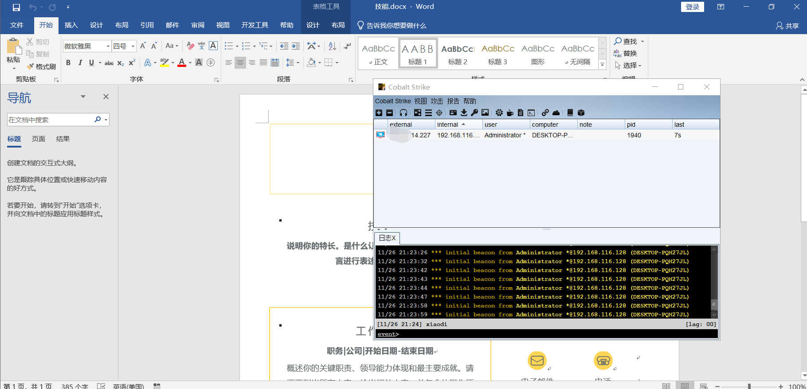Screen dimensions: 807x389
Task: Toggle strikethrough (abc) in Word ribbon
Action: tap(109, 63)
